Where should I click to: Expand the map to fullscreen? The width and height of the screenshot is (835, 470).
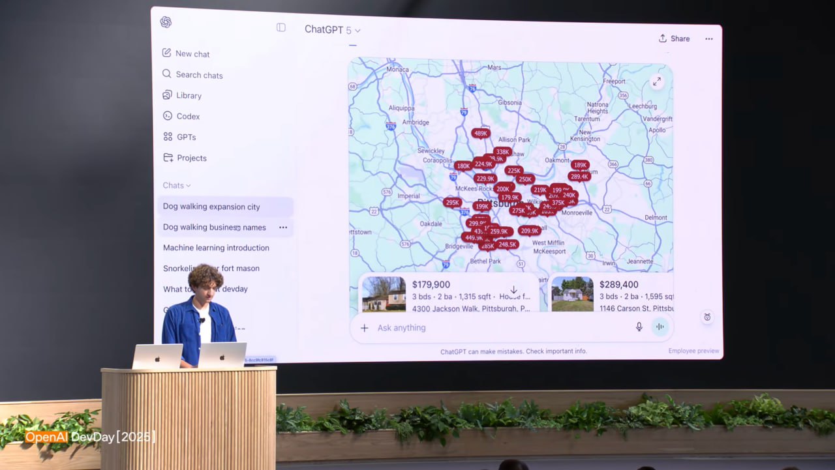pos(657,81)
